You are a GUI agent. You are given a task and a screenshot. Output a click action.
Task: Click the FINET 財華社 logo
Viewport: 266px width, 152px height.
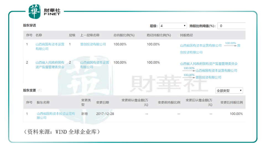(45, 12)
